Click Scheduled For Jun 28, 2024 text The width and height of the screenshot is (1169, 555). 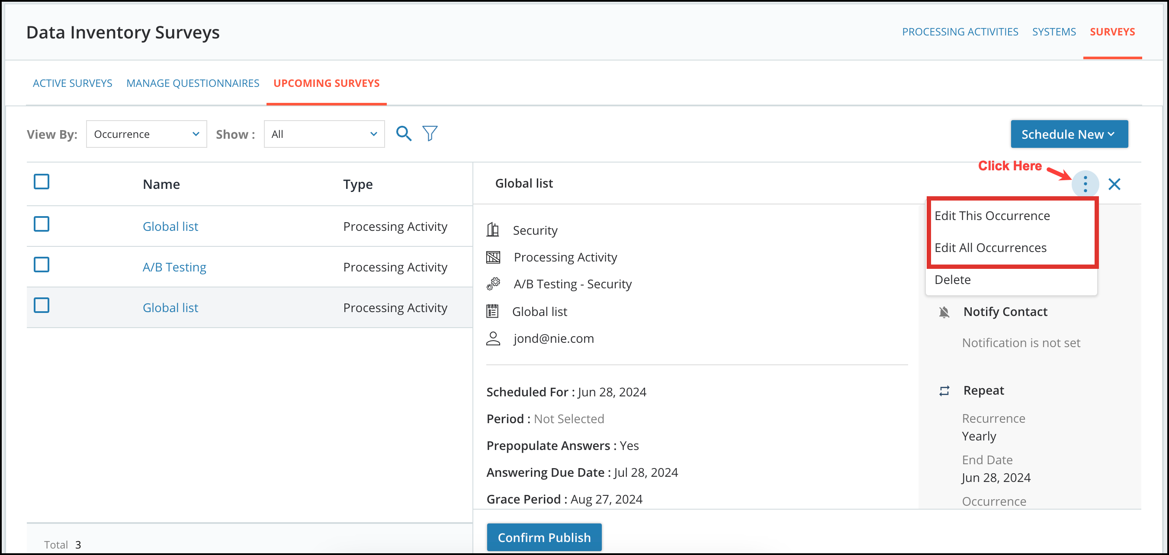tap(566, 392)
